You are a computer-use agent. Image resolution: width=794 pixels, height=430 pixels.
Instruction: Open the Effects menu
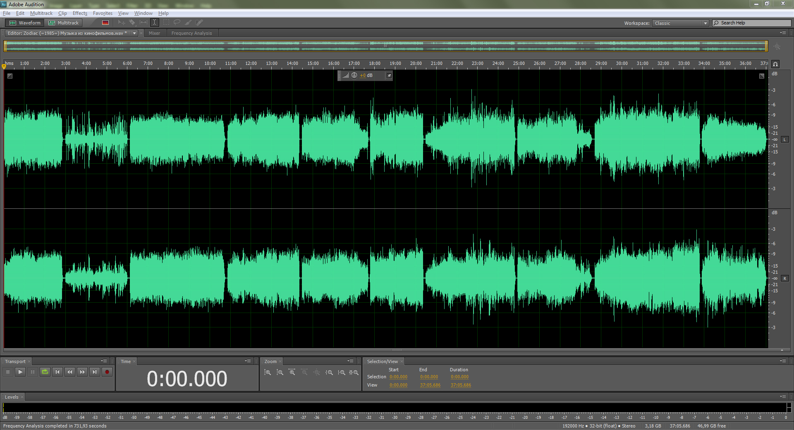pos(80,13)
